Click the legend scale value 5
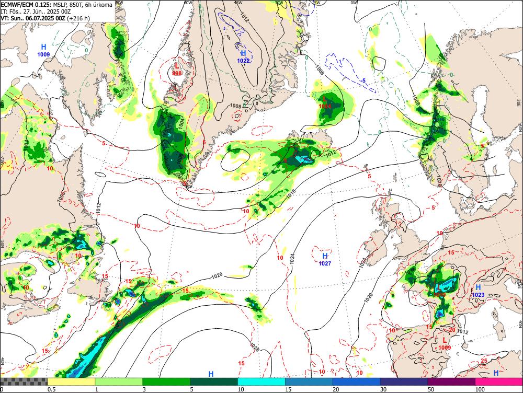 point(192,389)
